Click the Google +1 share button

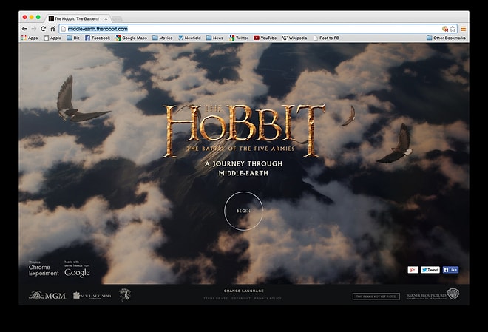pyautogui.click(x=413, y=270)
